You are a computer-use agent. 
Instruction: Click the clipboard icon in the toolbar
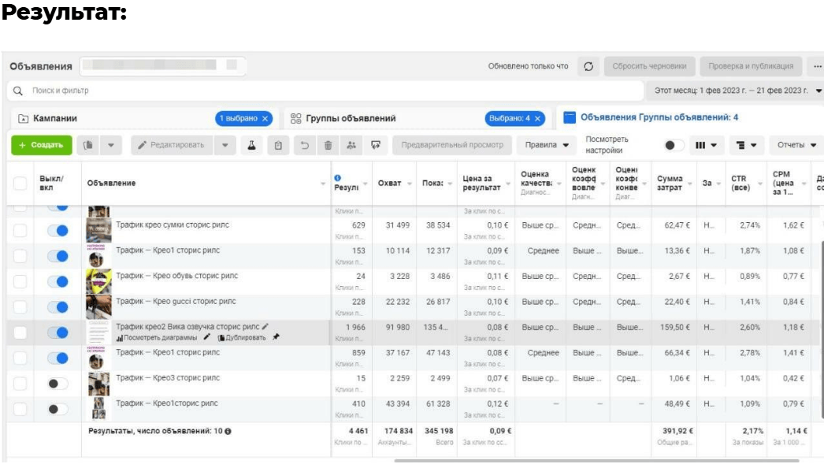(278, 145)
